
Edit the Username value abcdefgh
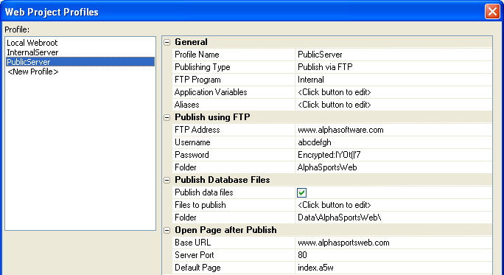(x=393, y=142)
